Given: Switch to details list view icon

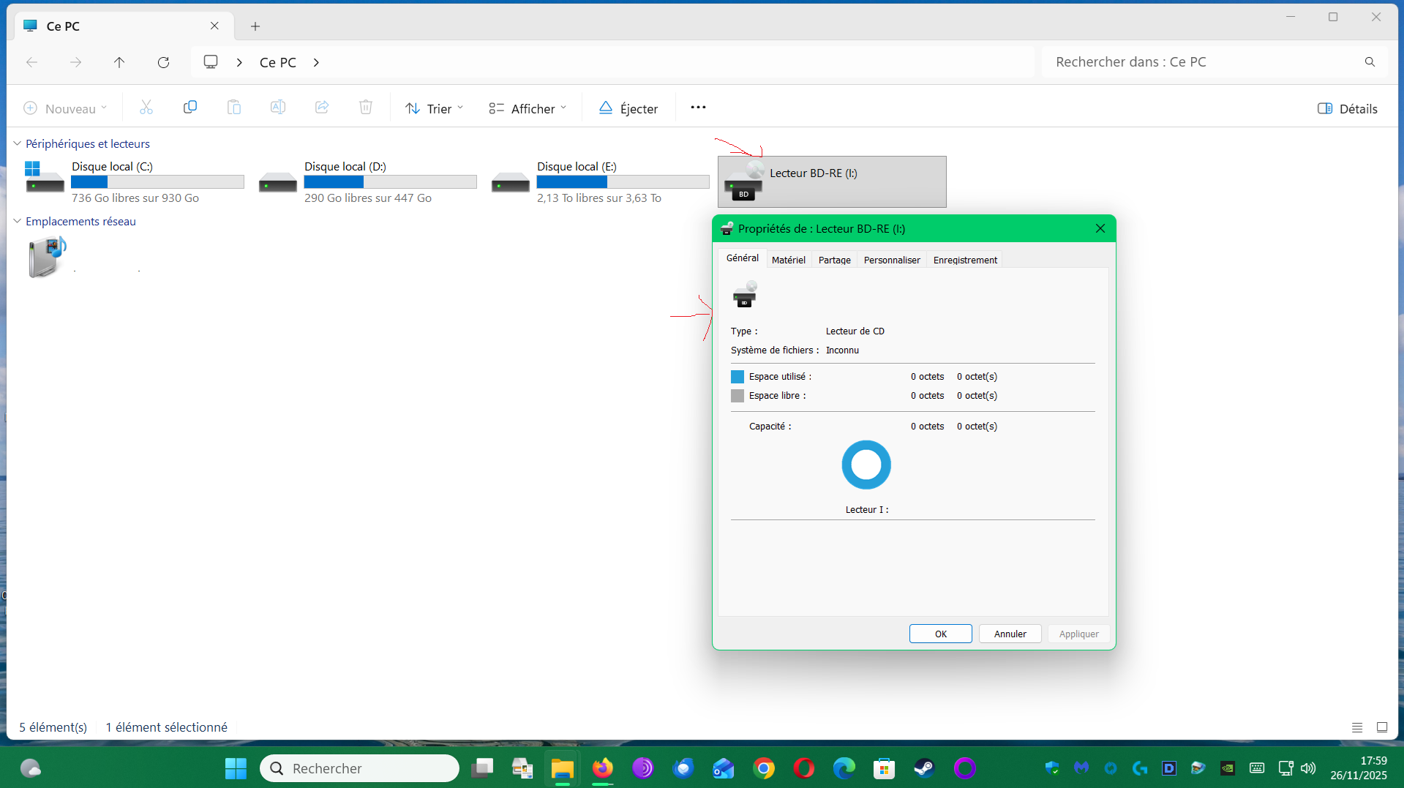Looking at the screenshot, I should pos(1357,727).
